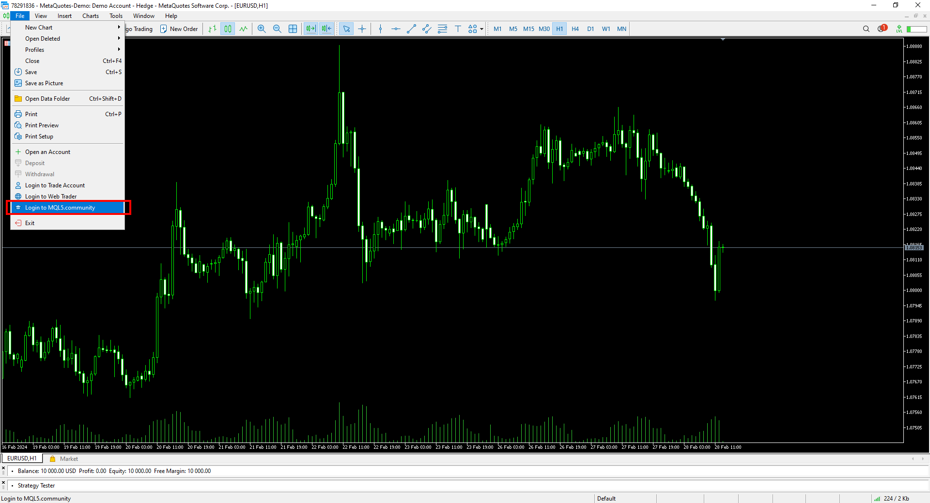Select the bar chart display icon
The image size is (930, 503).
(212, 29)
